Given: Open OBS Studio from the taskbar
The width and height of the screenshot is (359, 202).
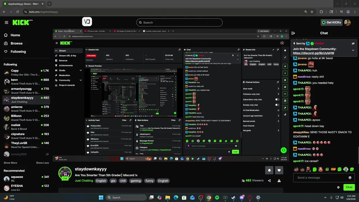Looking at the screenshot, I should click(x=201, y=198).
